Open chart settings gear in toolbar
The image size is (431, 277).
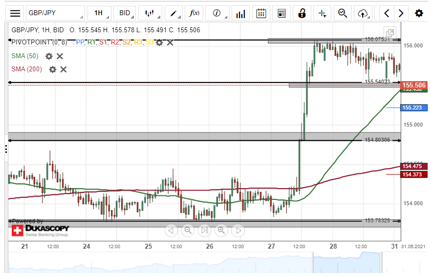click(x=419, y=13)
